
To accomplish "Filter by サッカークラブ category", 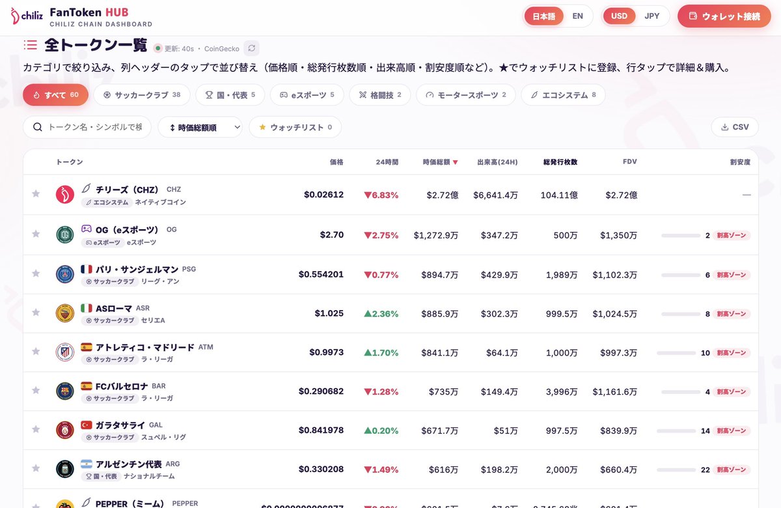I will click(x=141, y=95).
